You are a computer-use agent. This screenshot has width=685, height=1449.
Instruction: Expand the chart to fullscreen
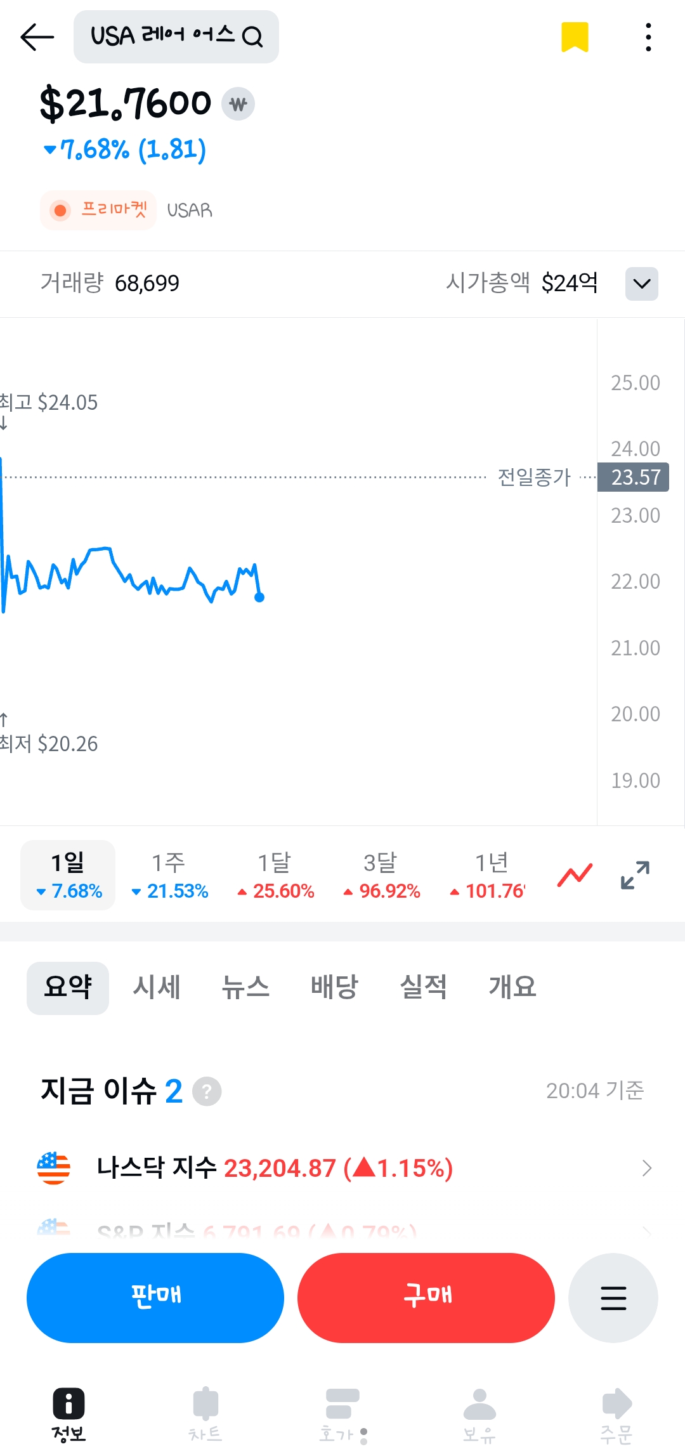point(635,875)
